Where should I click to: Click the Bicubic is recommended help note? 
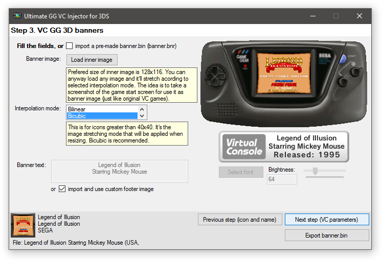coord(127,134)
